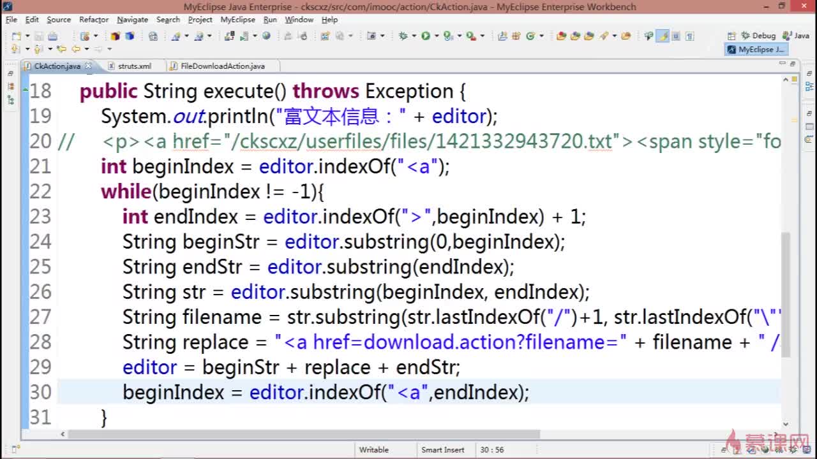Viewport: 817px width, 459px height.
Task: Click the Print toolbar icon
Action: point(52,36)
